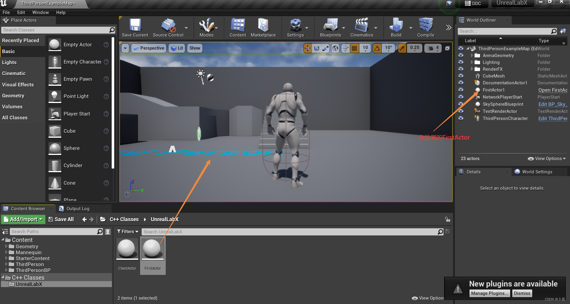Toggle visibility of Lighting folder
Screen dimensions: 570x304
pyautogui.click(x=461, y=62)
